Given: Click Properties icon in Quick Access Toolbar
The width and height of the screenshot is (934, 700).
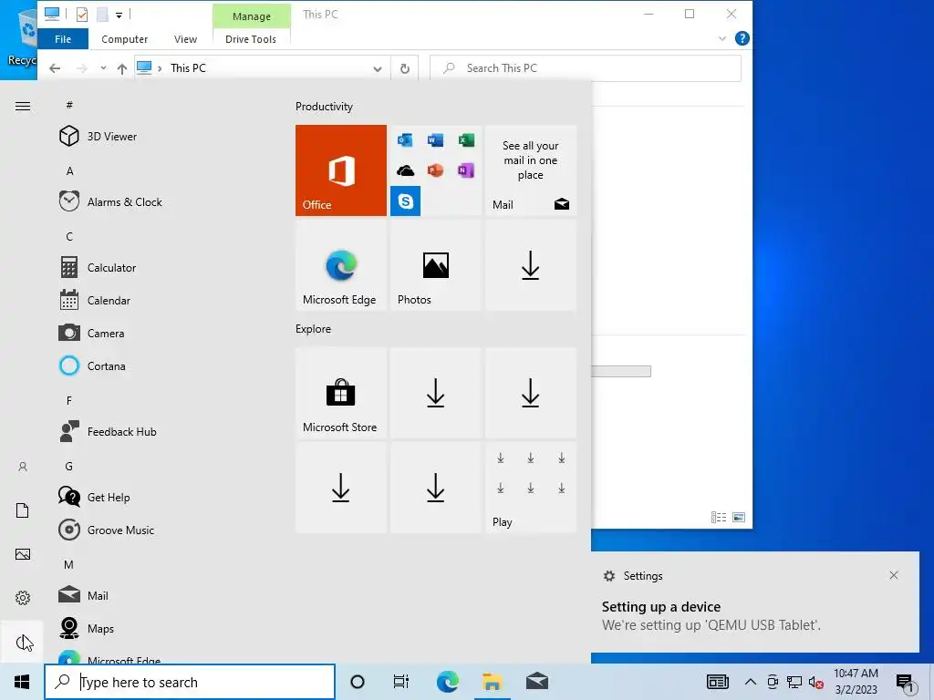Looking at the screenshot, I should click(82, 15).
